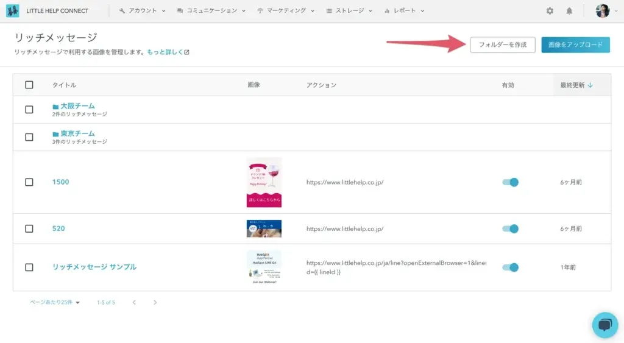Open the notifications bell

569,11
